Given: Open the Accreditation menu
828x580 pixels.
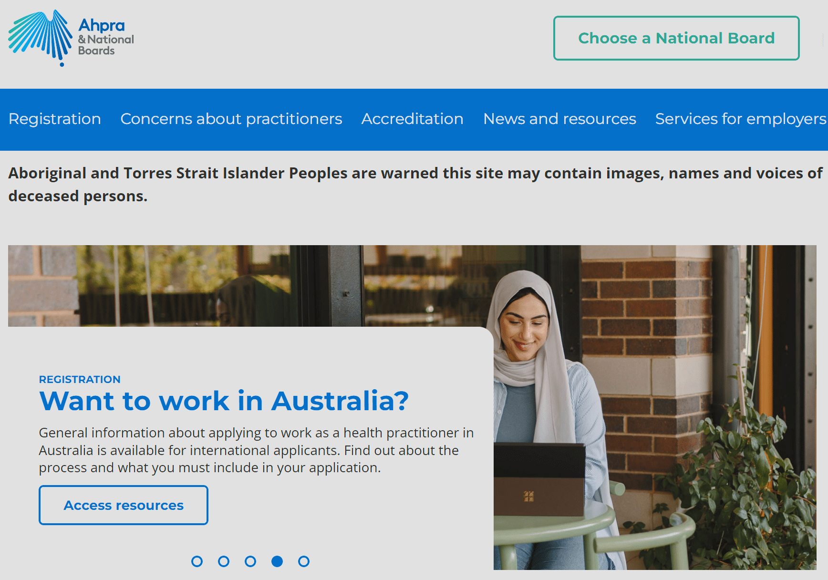Looking at the screenshot, I should click(x=413, y=119).
